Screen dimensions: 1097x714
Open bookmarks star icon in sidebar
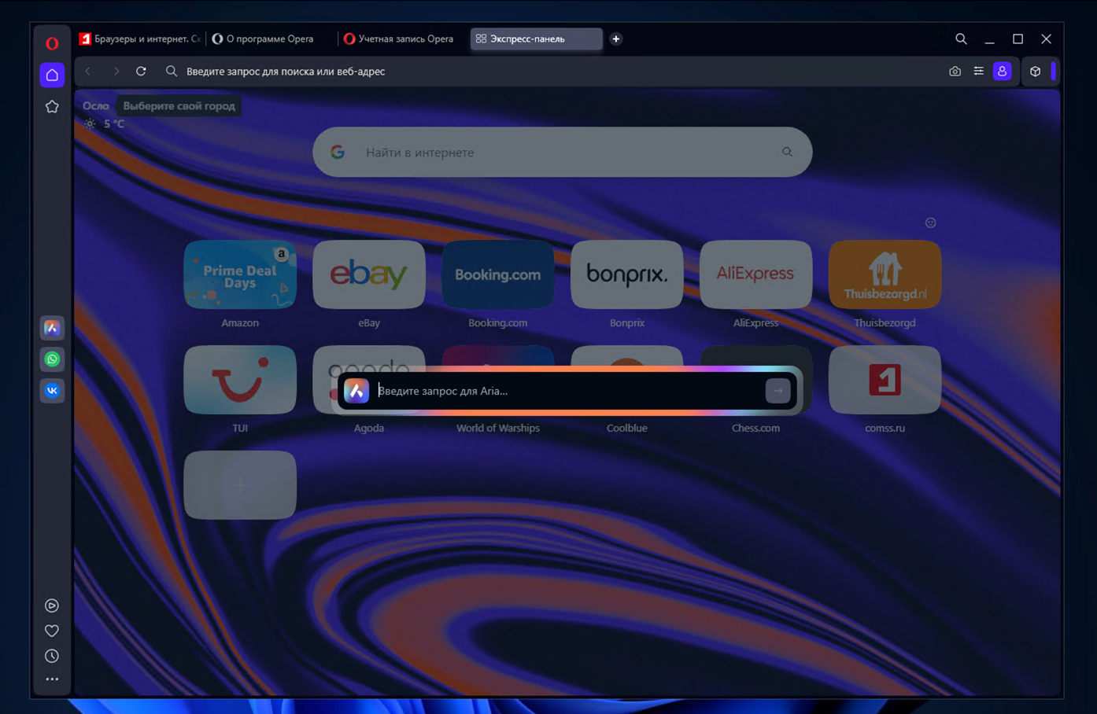52,106
